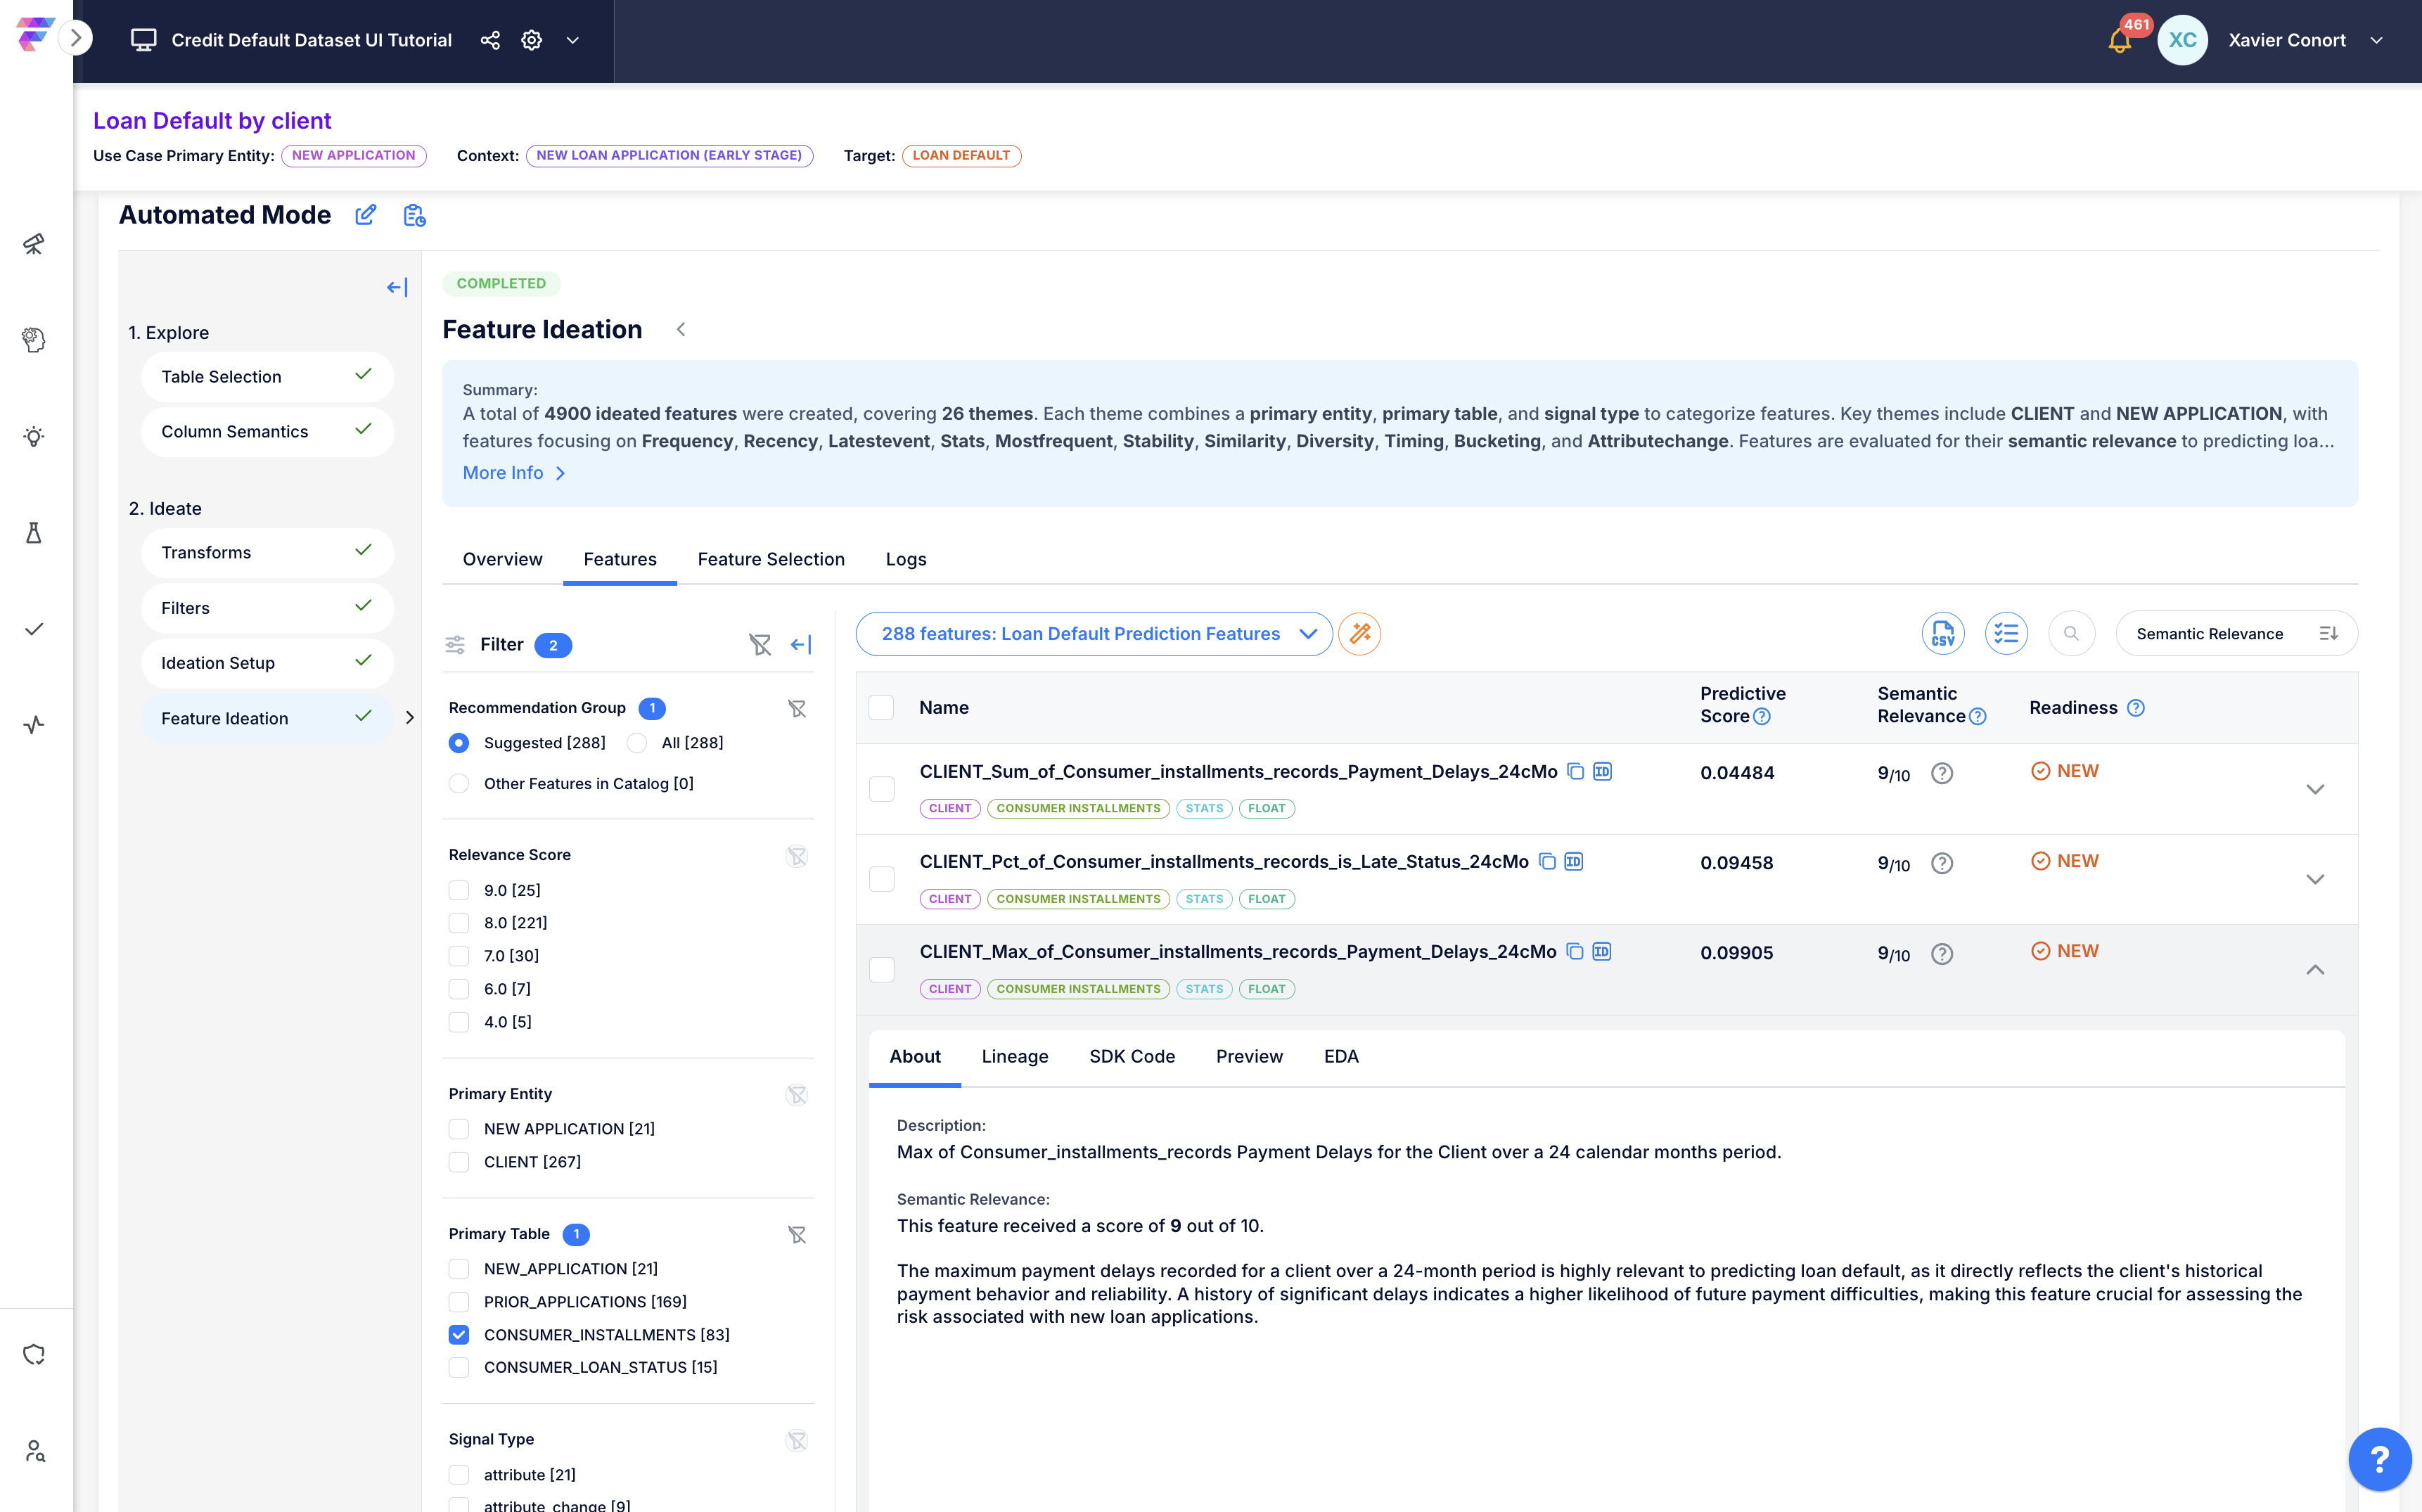Click the More Info link
Viewport: 2422px width, 1512px height.
(514, 473)
